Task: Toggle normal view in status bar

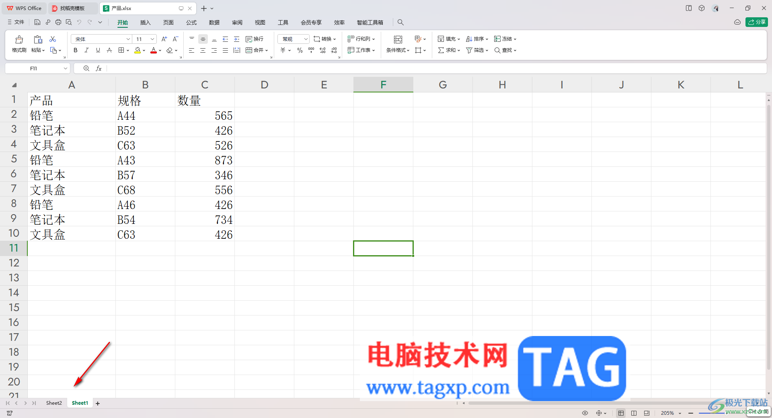Action: pyautogui.click(x=621, y=413)
